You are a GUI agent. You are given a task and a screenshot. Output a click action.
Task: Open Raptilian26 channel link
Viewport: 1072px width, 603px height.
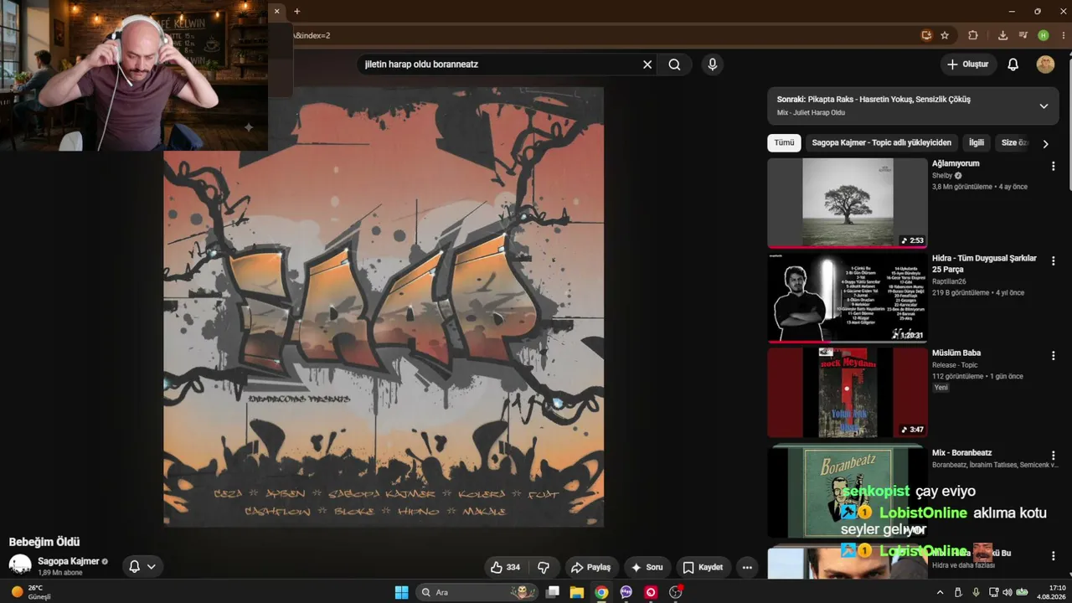(949, 281)
